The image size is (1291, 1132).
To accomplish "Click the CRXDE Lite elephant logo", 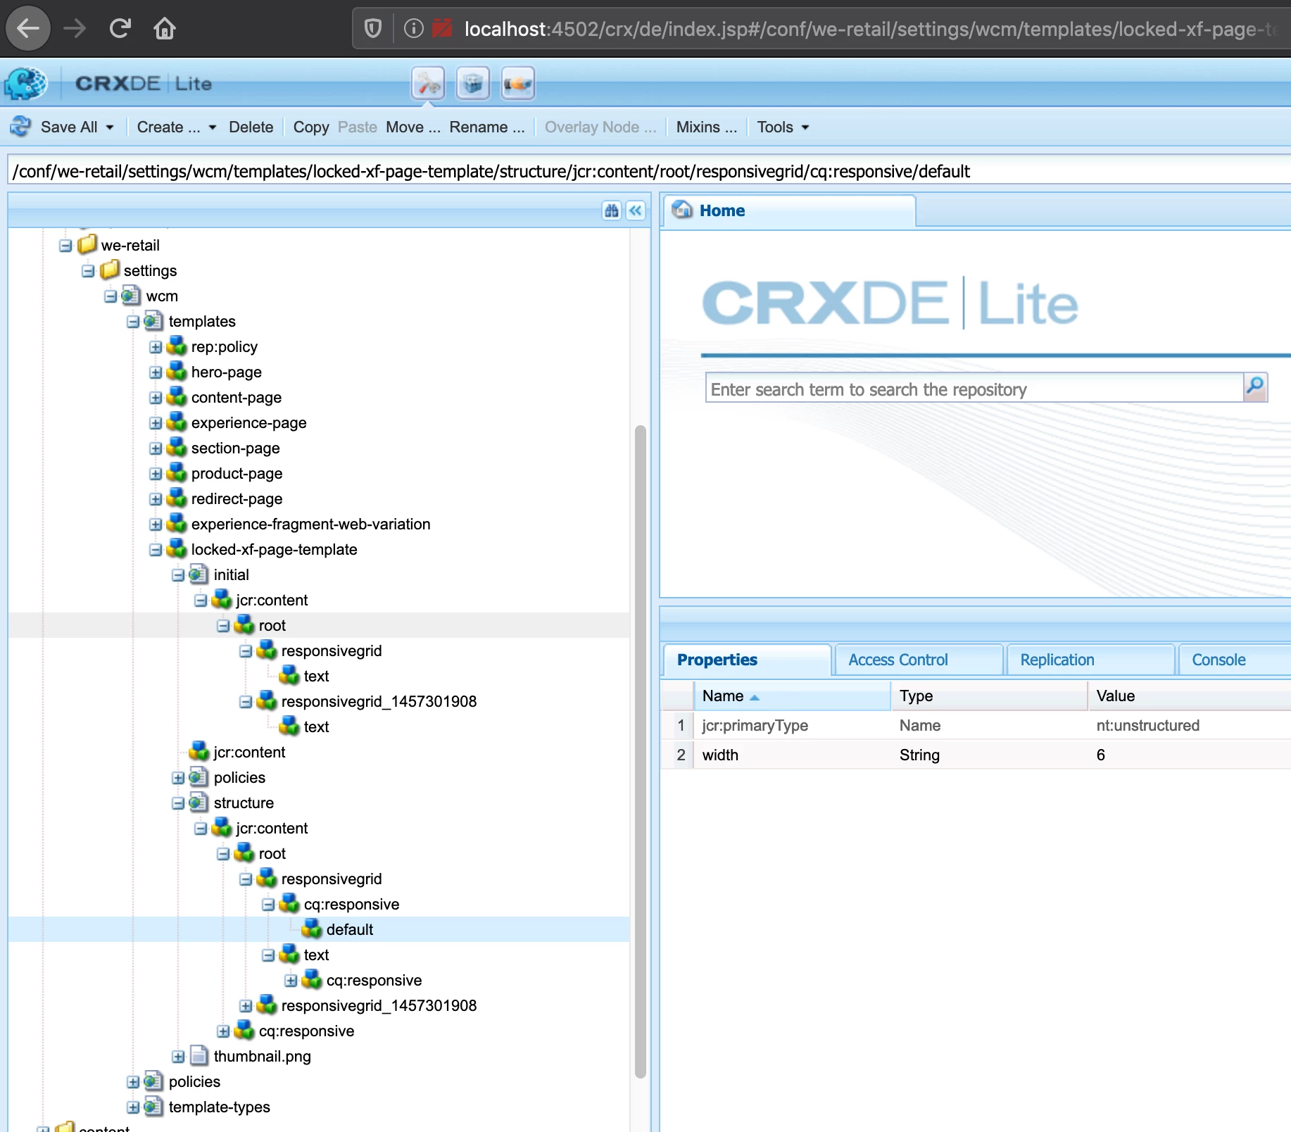I will click(26, 84).
